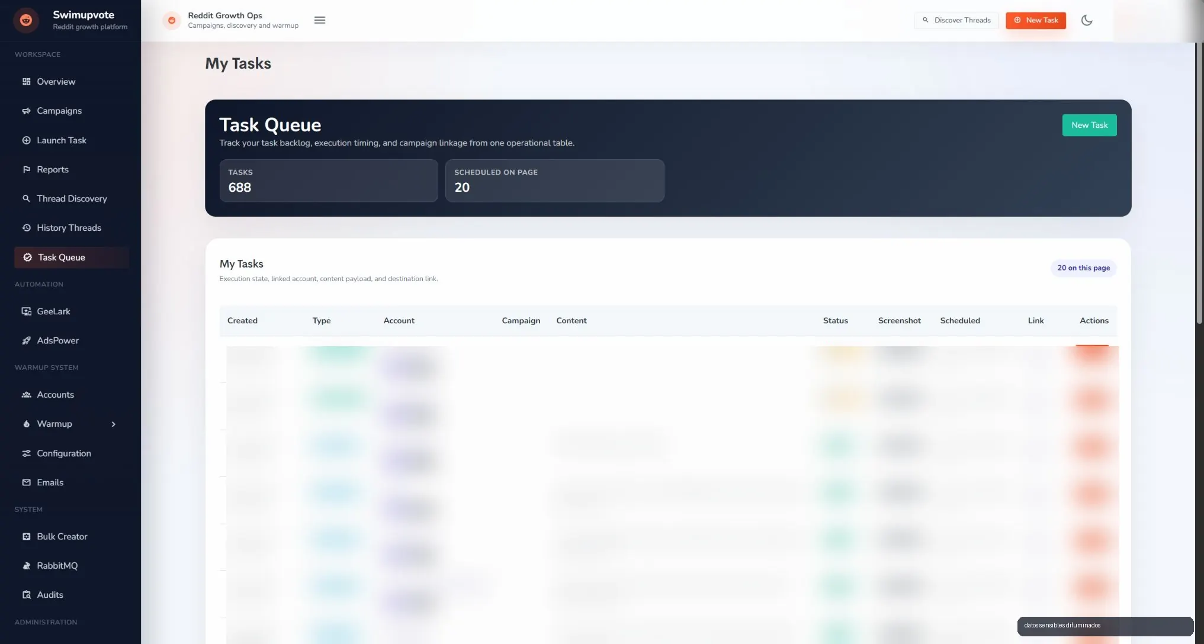
Task: Click the page vertical scrollbar
Action: pyautogui.click(x=1200, y=183)
